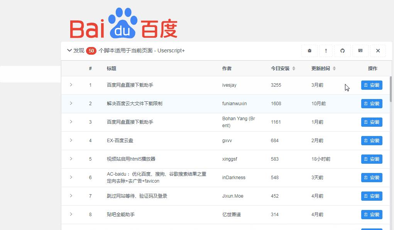This screenshot has height=230, width=394.
Task: Click install count 1608
Action: (276, 104)
